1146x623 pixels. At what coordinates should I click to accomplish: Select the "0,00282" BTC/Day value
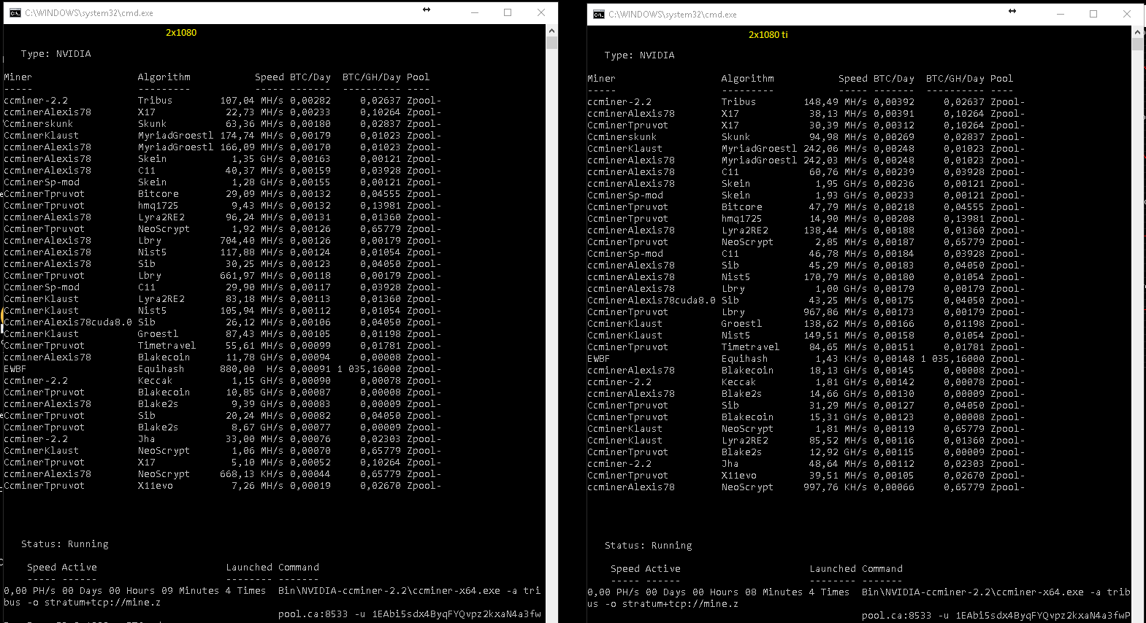310,101
